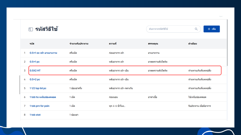Click หลังอาหาร เช้า-กลางวัน frequency cell
This screenshot has width=241, height=135.
click(x=121, y=88)
